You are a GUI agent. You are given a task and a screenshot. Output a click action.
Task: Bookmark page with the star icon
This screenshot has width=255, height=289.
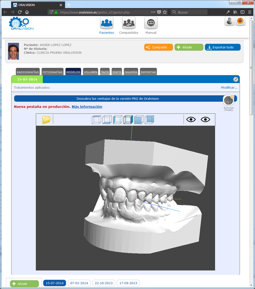pyautogui.click(x=165, y=12)
